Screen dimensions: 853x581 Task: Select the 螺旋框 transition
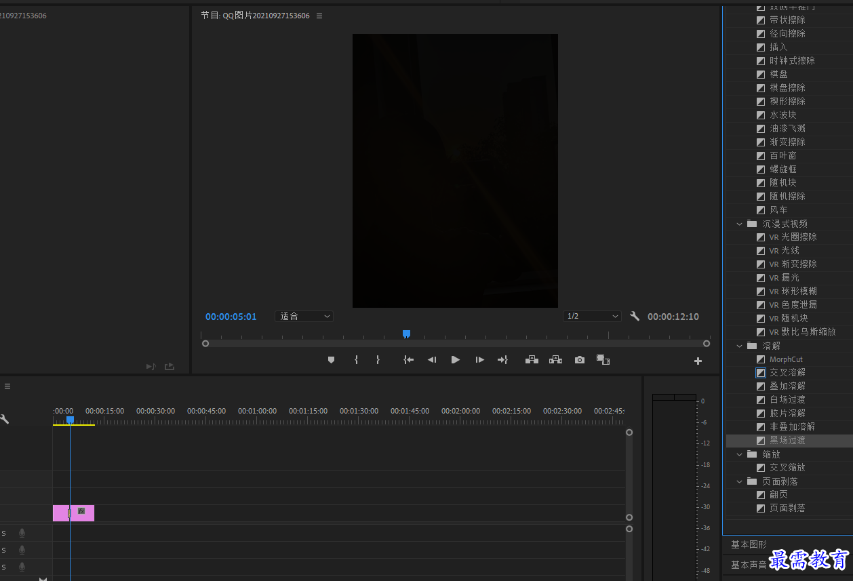pos(783,169)
